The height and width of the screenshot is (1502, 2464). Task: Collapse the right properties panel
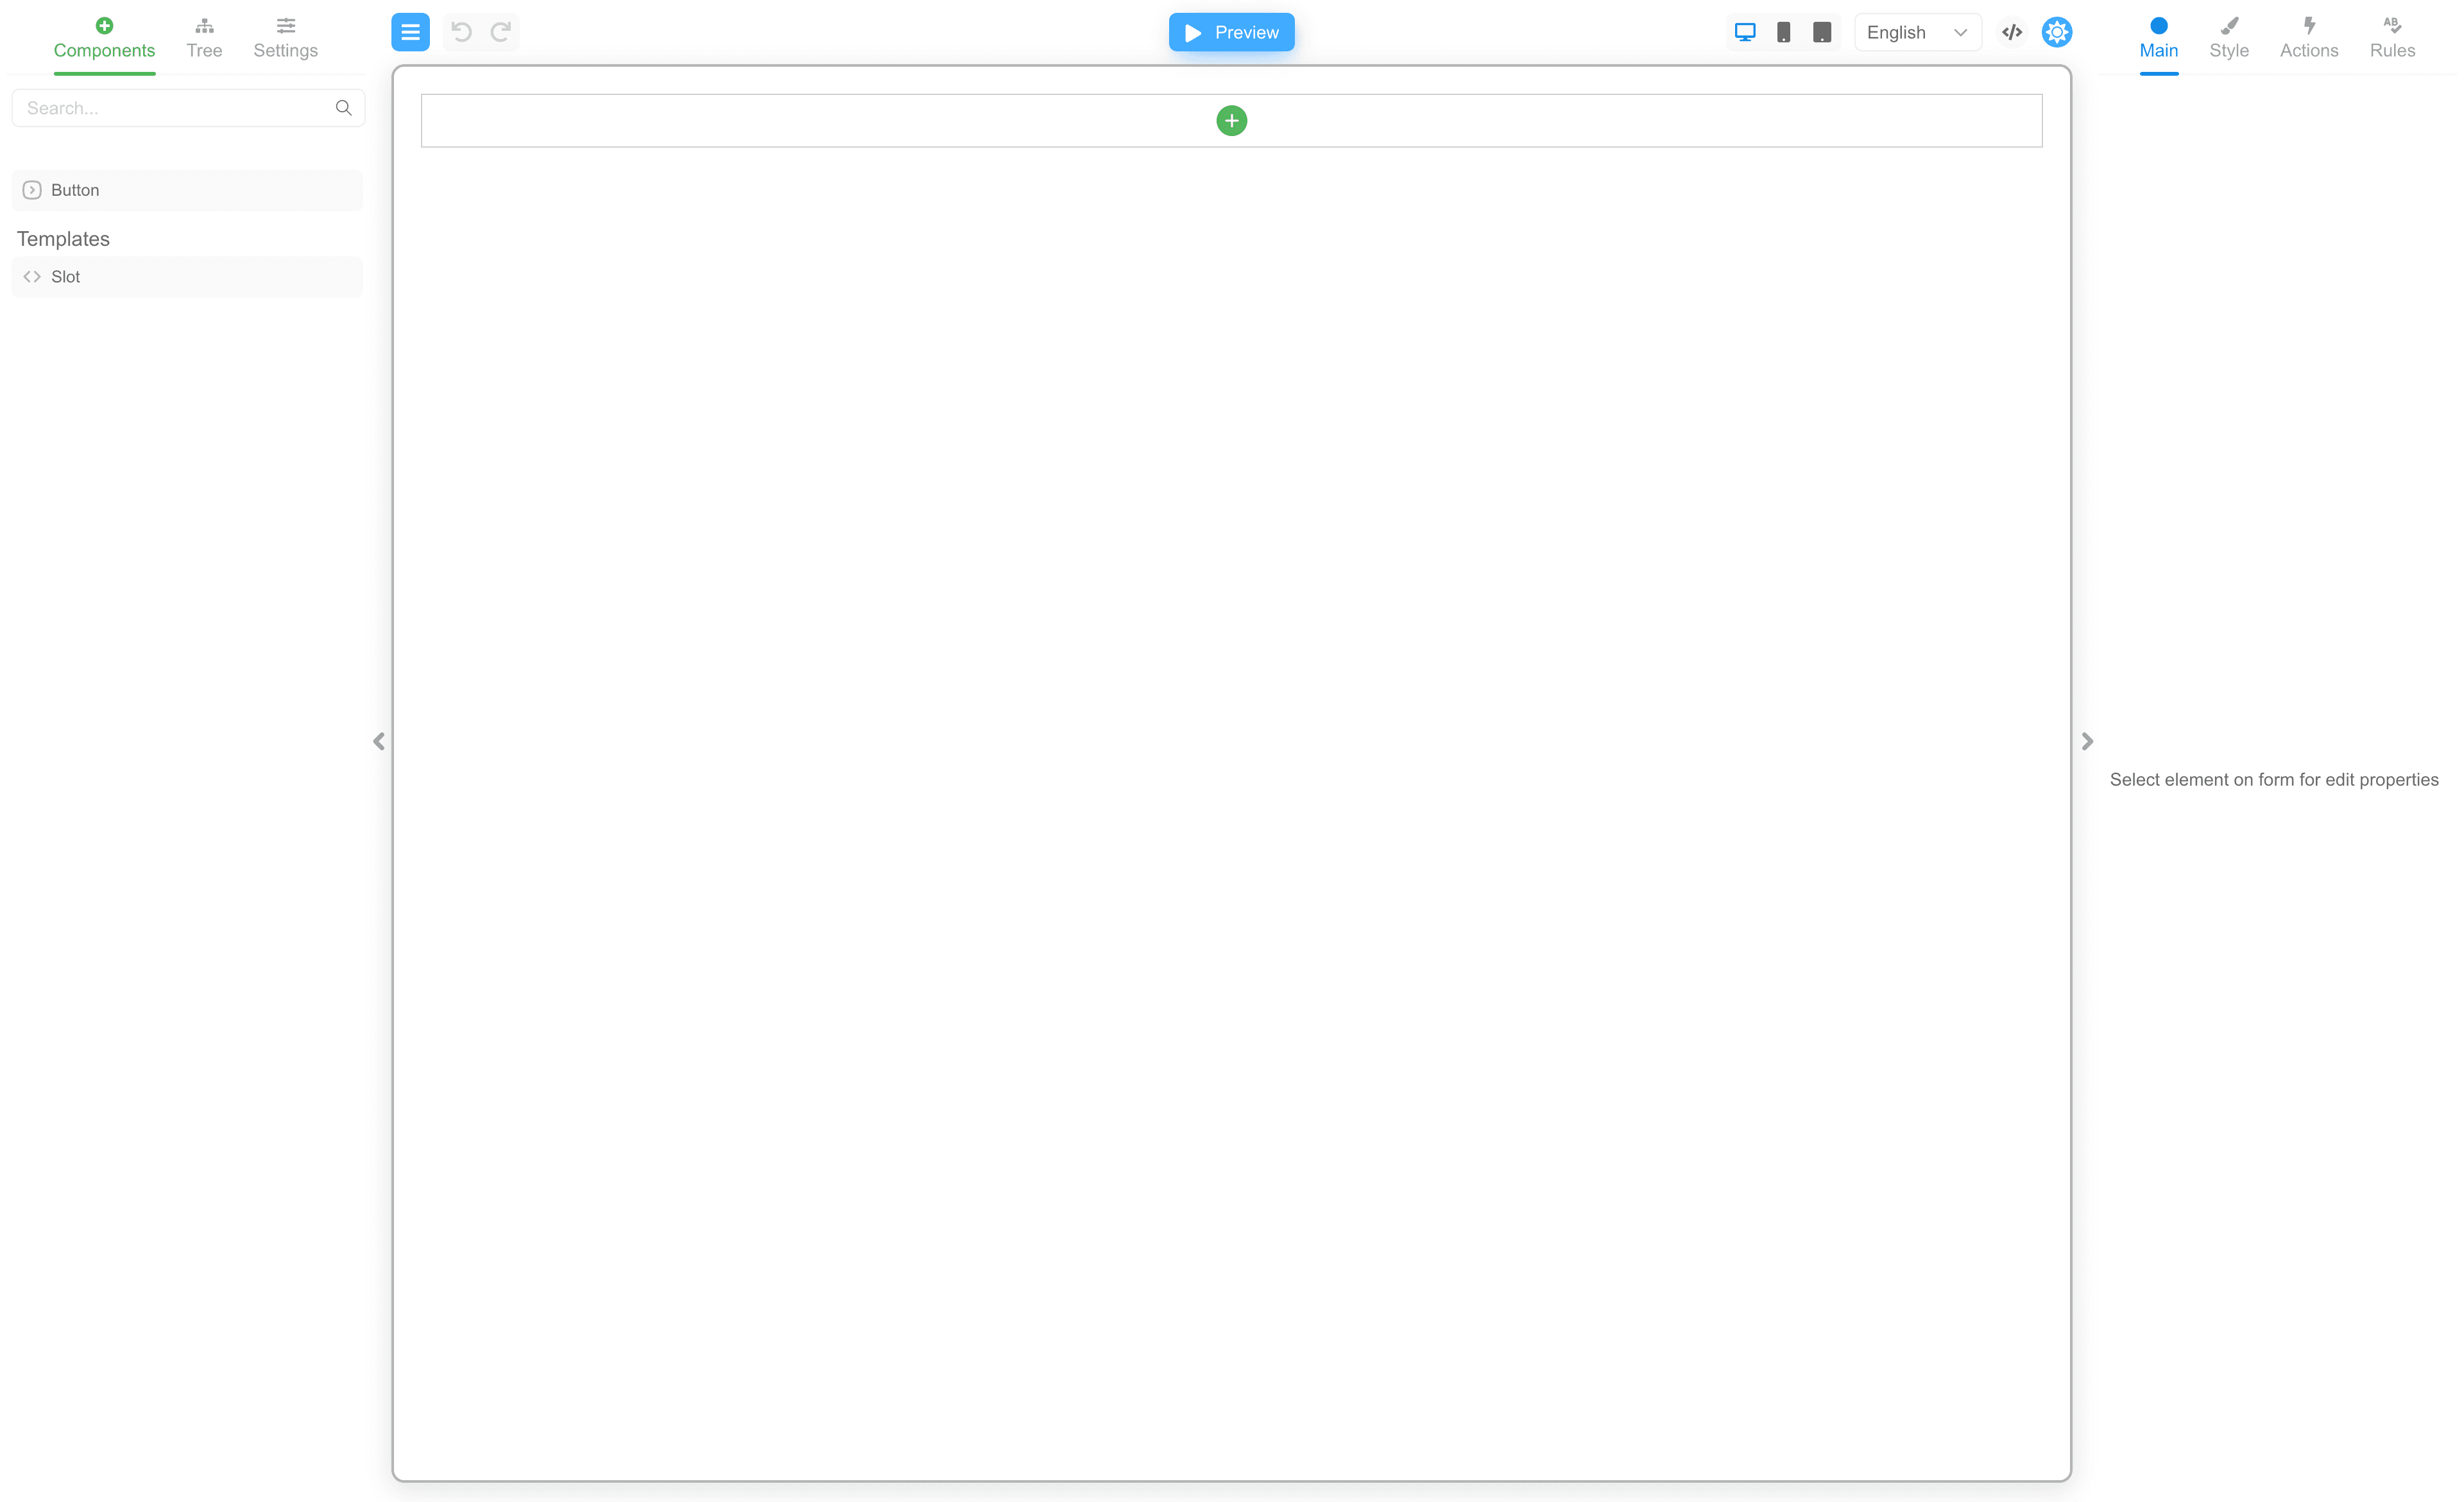click(2087, 741)
